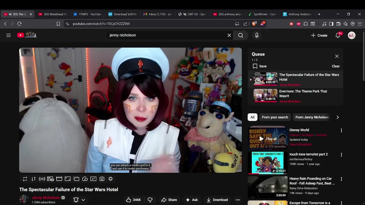Viewport: 365px width, 205px height.
Task: Reload the page
Action: tap(19, 24)
